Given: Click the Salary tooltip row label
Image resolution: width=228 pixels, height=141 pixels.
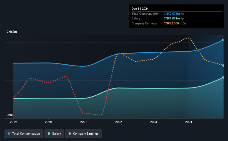Looking at the screenshot, I should tap(136, 19).
